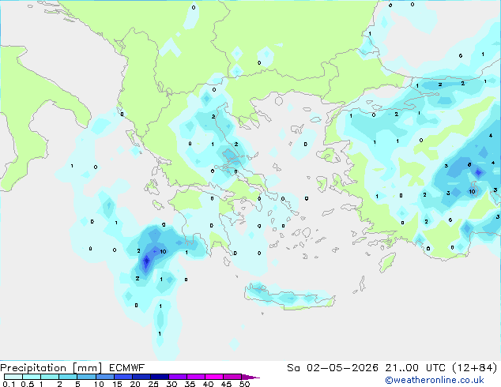Click the 'Precipitation [mm]' title text
Viewport: 501px width, 387px height.
pyautogui.click(x=51, y=368)
